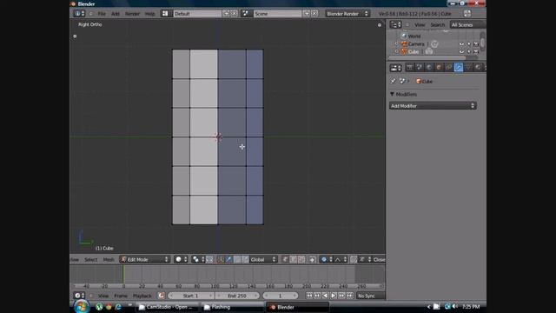Switch to Scene properties tab
This screenshot has height=313, width=556.
coord(420,67)
